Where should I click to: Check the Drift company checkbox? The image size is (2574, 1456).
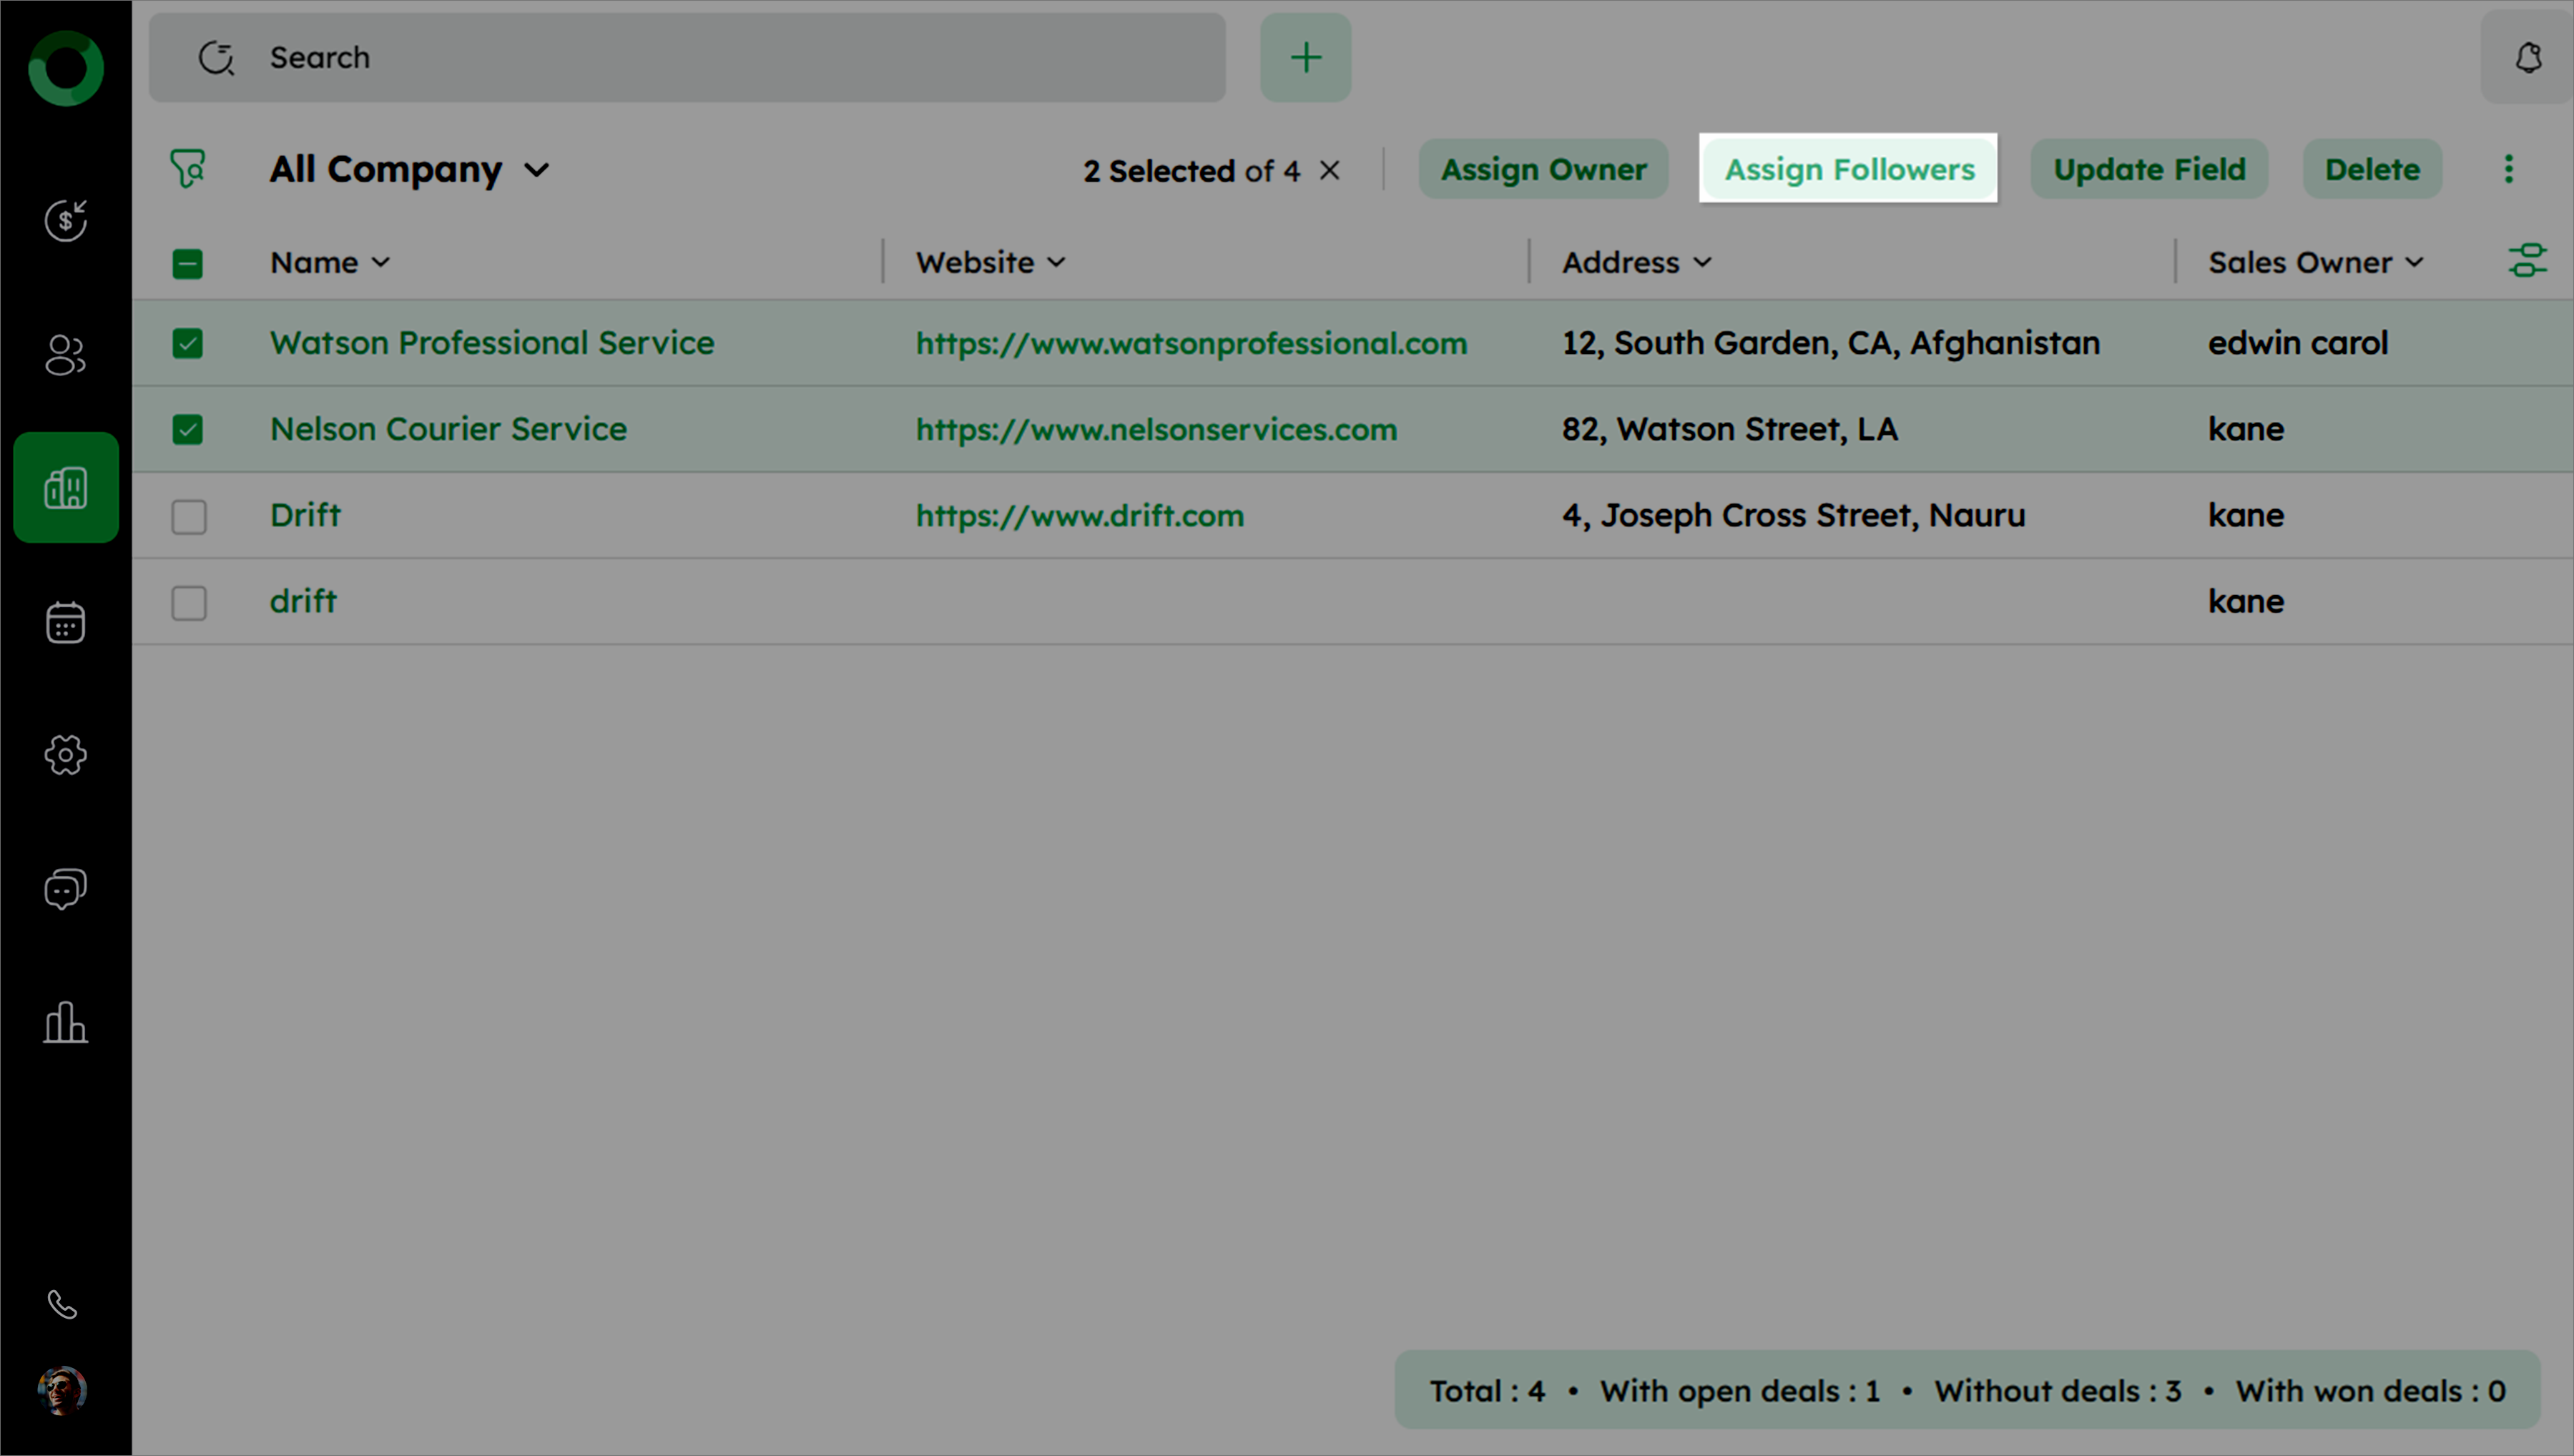[x=188, y=517]
